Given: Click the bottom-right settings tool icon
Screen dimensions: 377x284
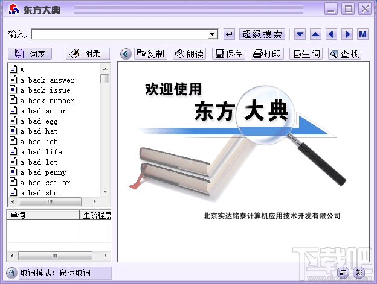Looking at the screenshot, I should coord(359,273).
